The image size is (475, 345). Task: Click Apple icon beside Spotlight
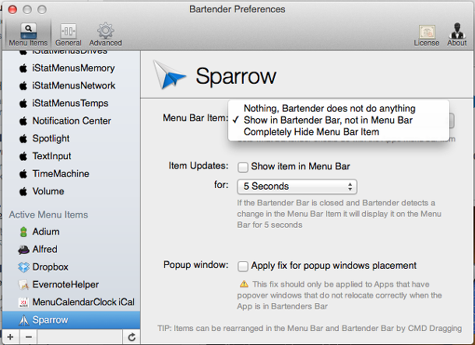point(23,138)
